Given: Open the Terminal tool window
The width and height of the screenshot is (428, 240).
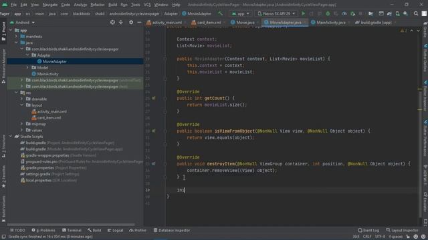Looking at the screenshot, I should 72,230.
